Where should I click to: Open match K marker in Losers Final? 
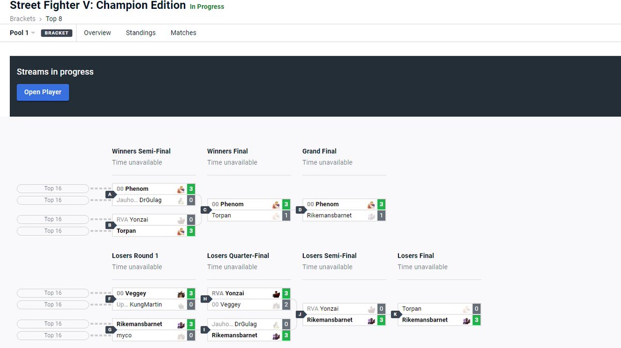click(x=395, y=314)
